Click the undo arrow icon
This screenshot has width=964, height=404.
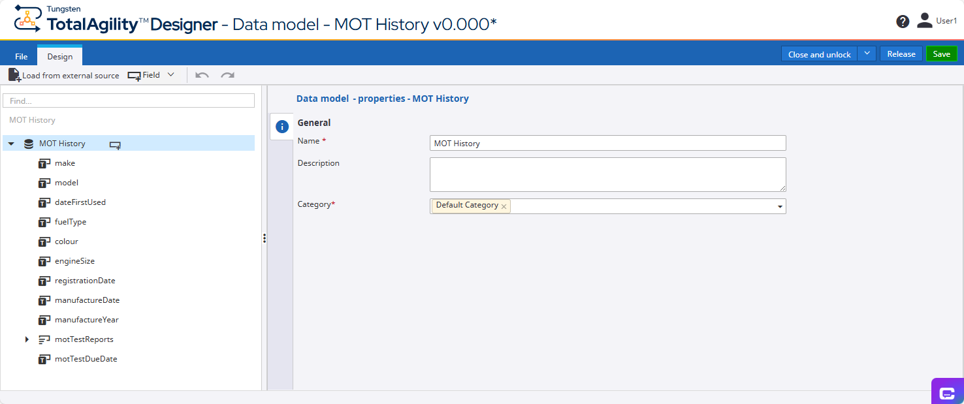202,75
